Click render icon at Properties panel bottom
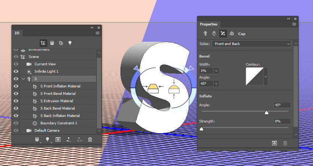The height and width of the screenshot is (166, 313). click(275, 143)
